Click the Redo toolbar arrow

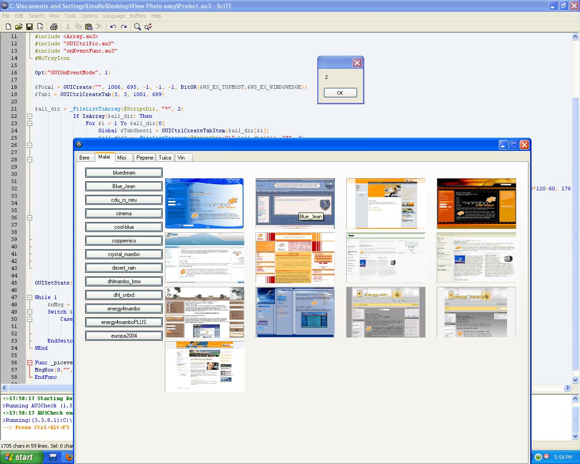(124, 27)
